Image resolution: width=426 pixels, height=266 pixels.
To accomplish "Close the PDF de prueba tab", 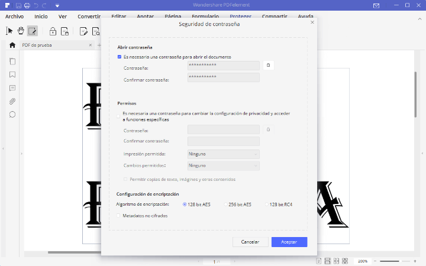I will (x=91, y=45).
